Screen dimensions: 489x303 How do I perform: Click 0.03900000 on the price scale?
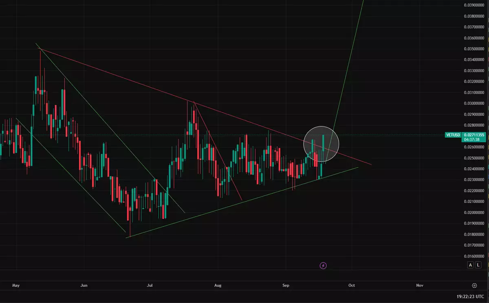tap(474, 5)
